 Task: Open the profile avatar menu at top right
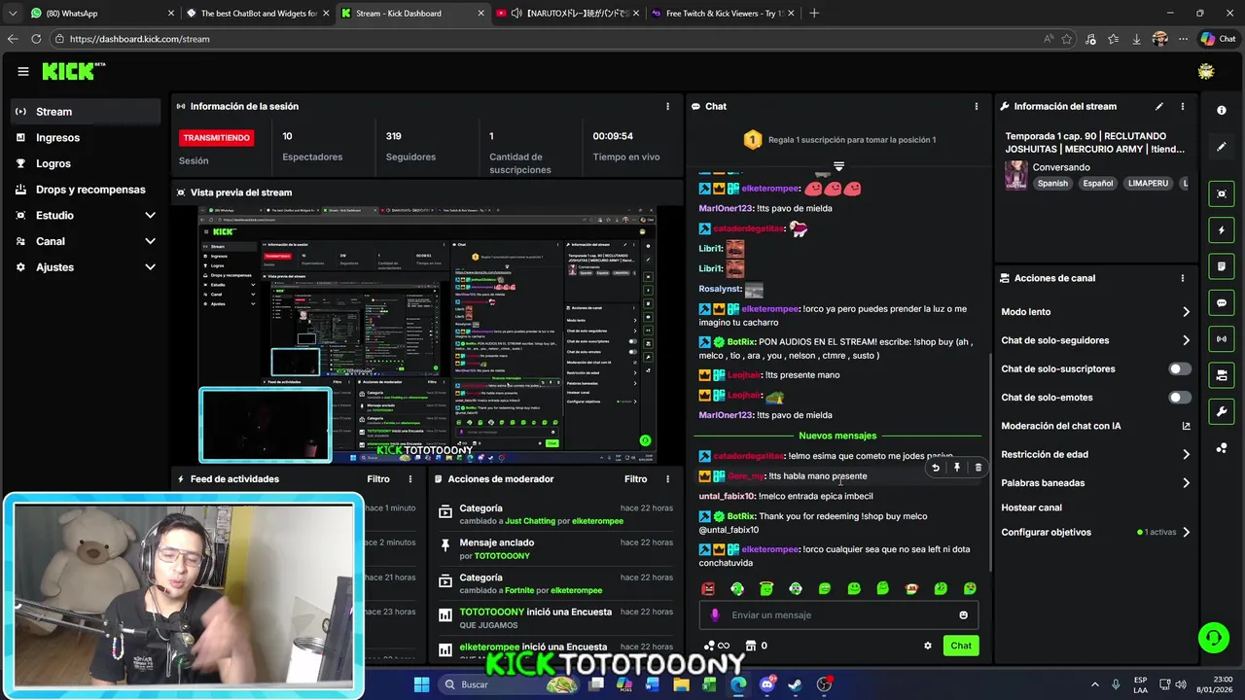pos(1206,71)
